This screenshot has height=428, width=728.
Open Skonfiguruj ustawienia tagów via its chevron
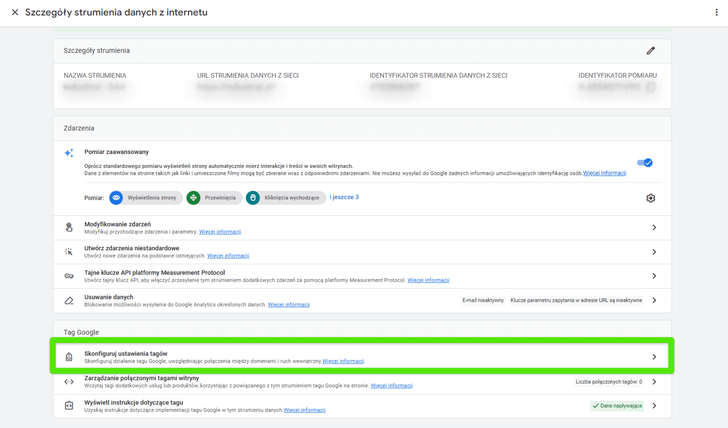pos(654,357)
